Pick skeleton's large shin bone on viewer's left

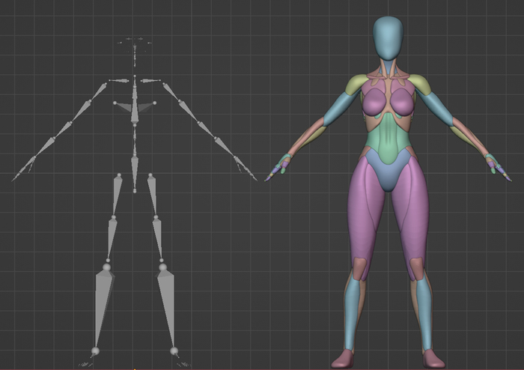point(103,303)
